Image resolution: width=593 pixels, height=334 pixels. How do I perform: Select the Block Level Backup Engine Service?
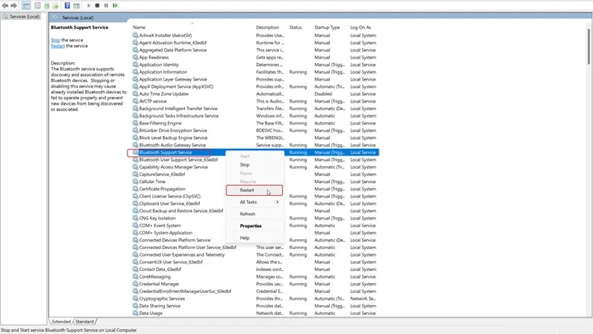(x=255, y=137)
